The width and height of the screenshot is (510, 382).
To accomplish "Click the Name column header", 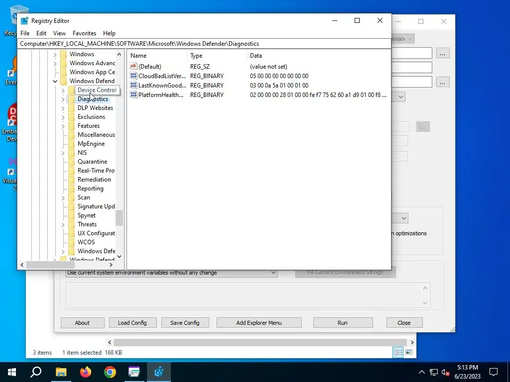I will pos(157,56).
